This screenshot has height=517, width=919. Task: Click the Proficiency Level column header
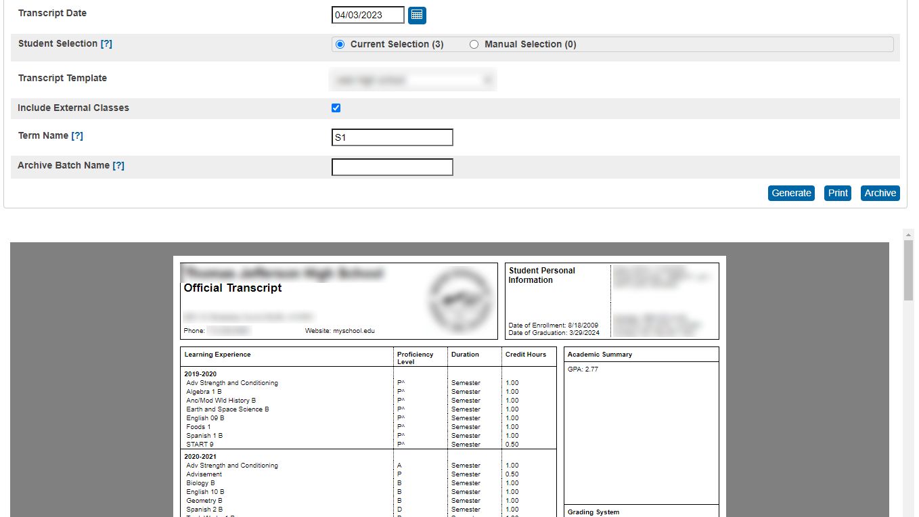(x=415, y=358)
